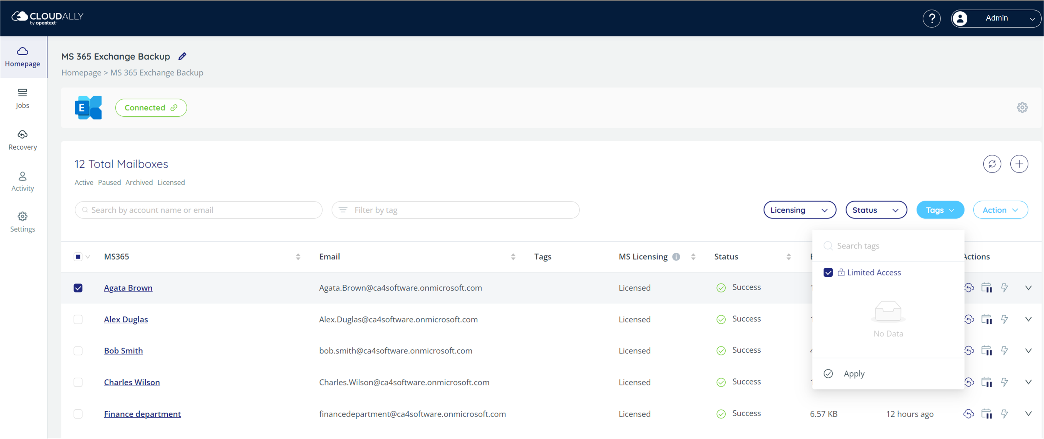This screenshot has height=439, width=1044.
Task: Filter mailboxes by Paused
Action: [110, 182]
